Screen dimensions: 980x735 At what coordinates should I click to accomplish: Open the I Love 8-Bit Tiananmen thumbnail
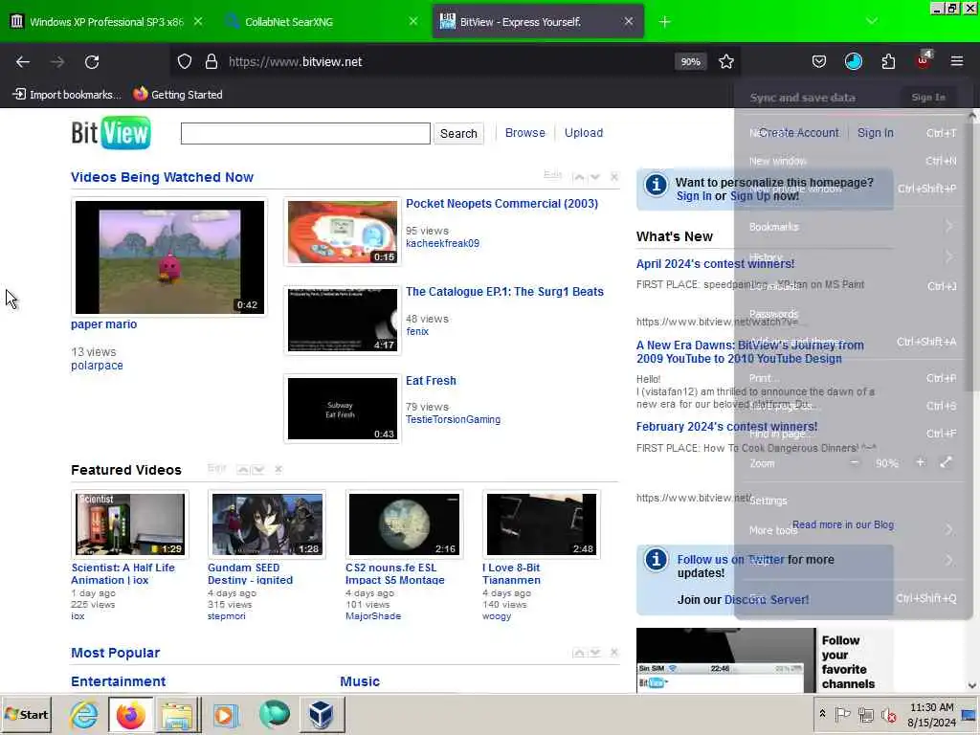(x=542, y=524)
